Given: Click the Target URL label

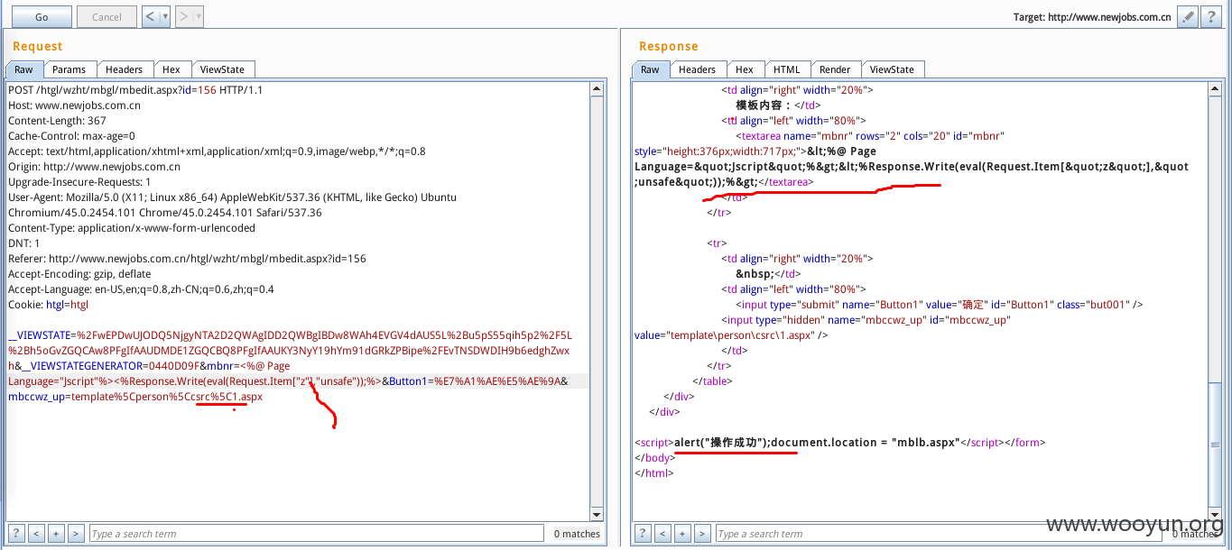Looking at the screenshot, I should point(1094,17).
